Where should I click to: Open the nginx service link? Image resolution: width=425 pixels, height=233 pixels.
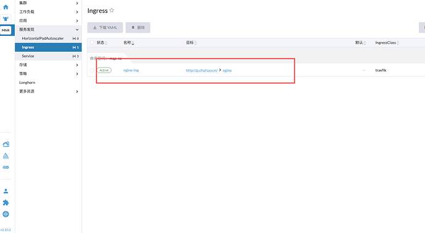(x=227, y=70)
